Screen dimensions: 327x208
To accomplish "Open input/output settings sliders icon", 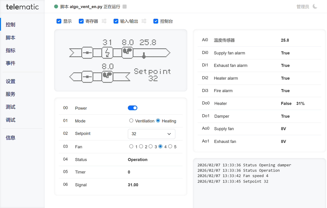I will 144,21.
